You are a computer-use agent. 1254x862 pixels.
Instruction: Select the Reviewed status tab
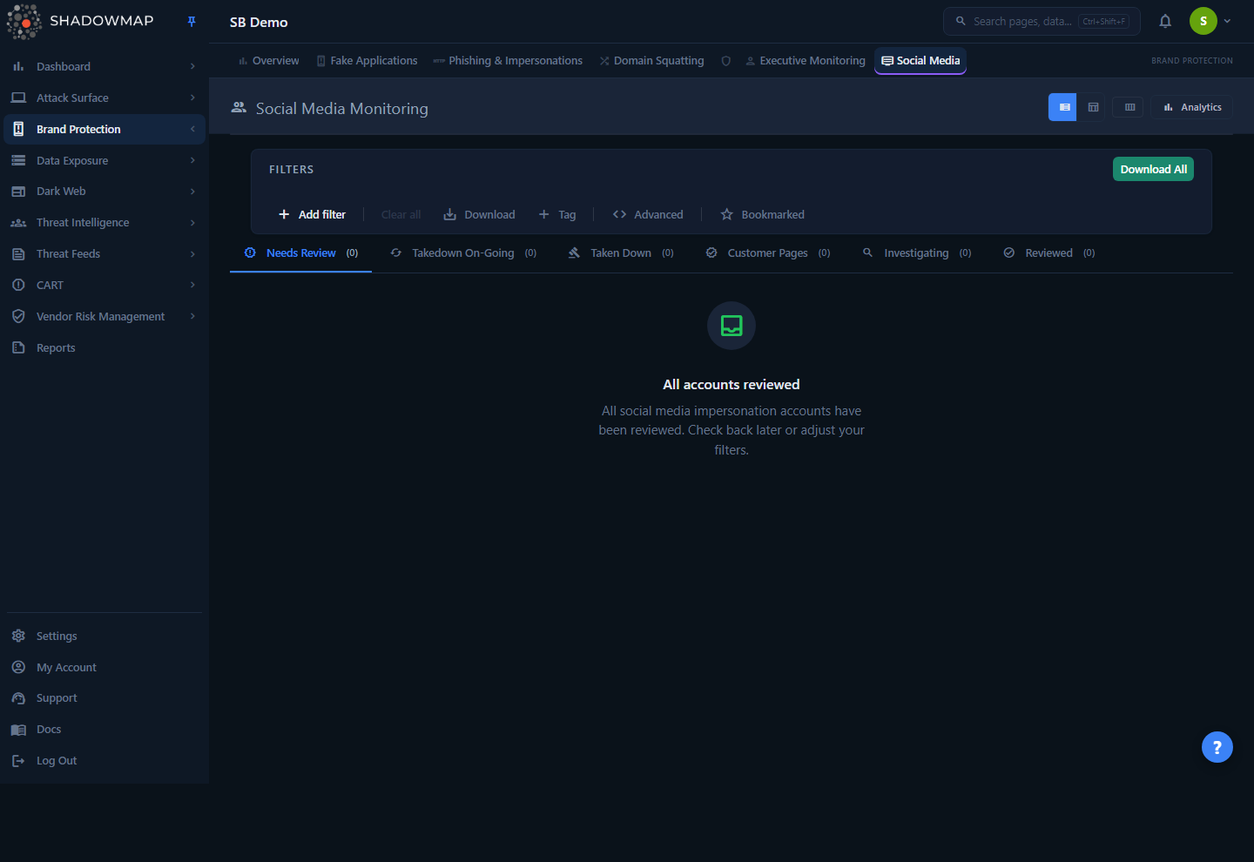(x=1048, y=253)
